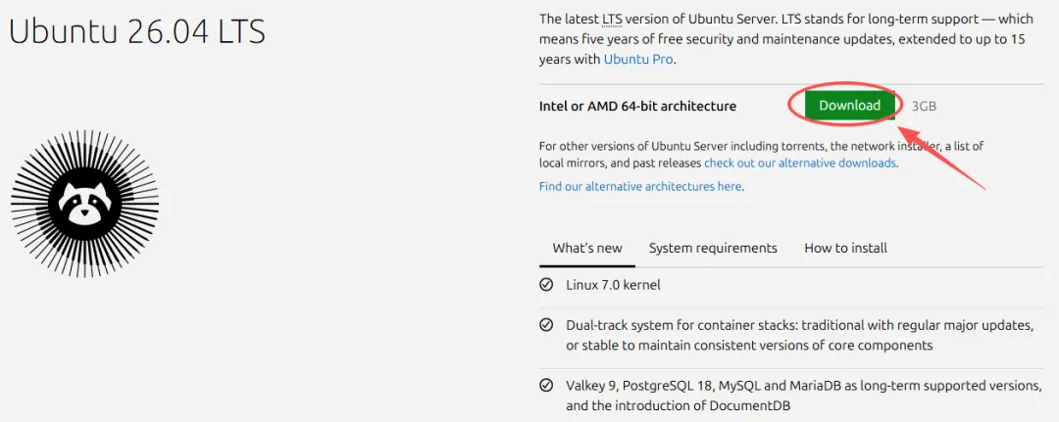This screenshot has height=422, width=1059.
Task: Open the Ubuntu Pro link
Action: point(637,59)
